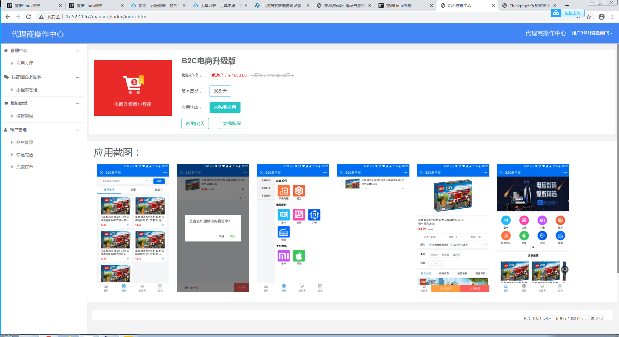Close the 后台管理中心 tab
Screen dimensions: 619x337
pos(493,5)
